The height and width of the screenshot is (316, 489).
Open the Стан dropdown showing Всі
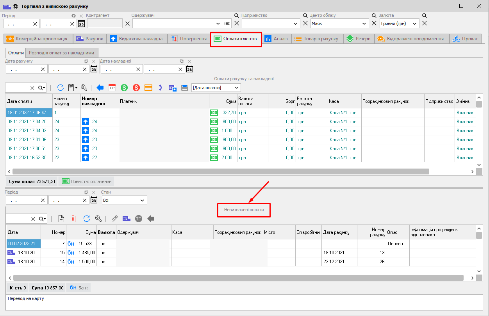pos(143,200)
